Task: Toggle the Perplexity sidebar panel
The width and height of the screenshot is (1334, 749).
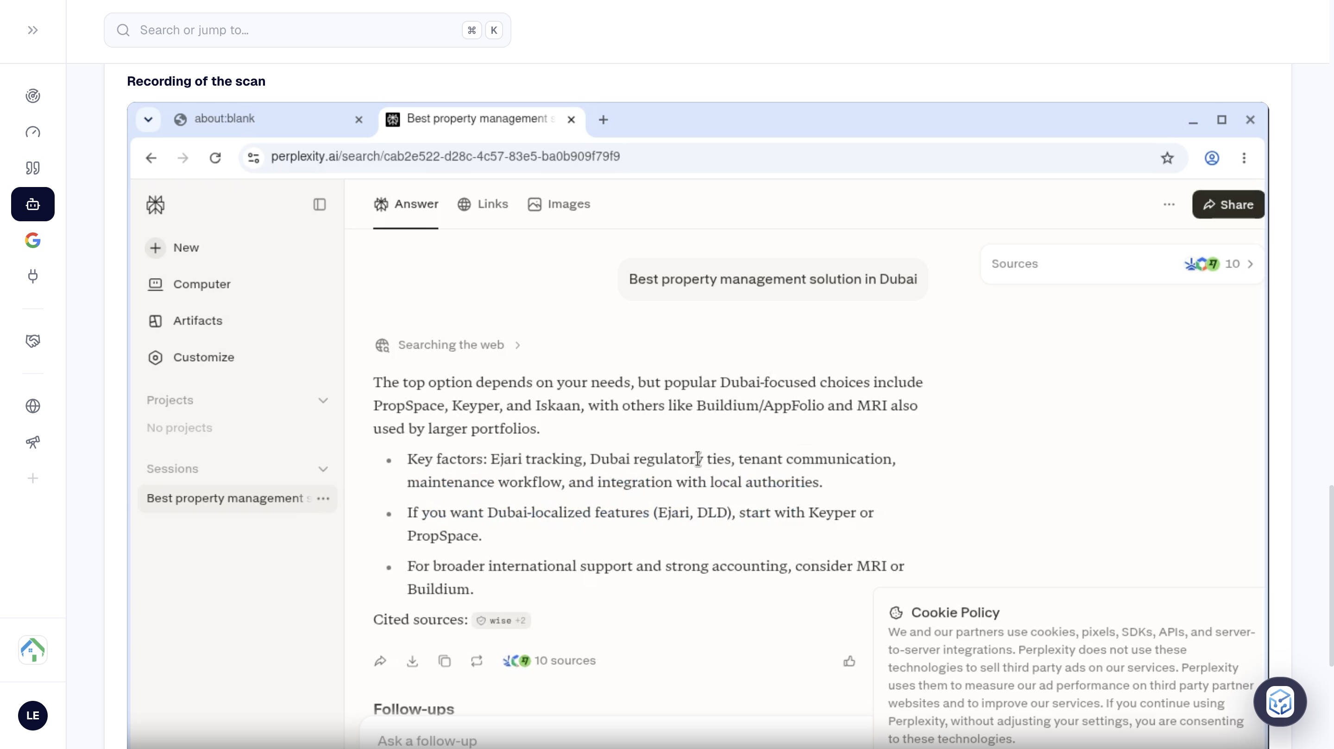Action: pyautogui.click(x=320, y=205)
